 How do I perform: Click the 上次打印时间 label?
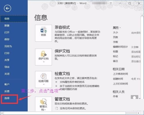(120, 84)
